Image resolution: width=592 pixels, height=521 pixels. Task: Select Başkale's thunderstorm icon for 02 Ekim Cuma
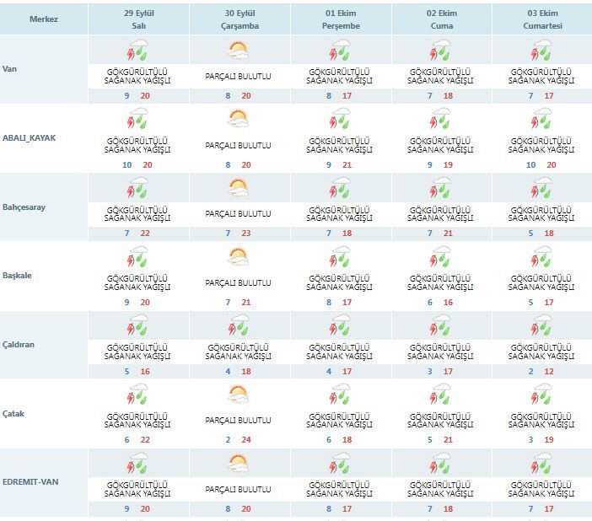440,257
